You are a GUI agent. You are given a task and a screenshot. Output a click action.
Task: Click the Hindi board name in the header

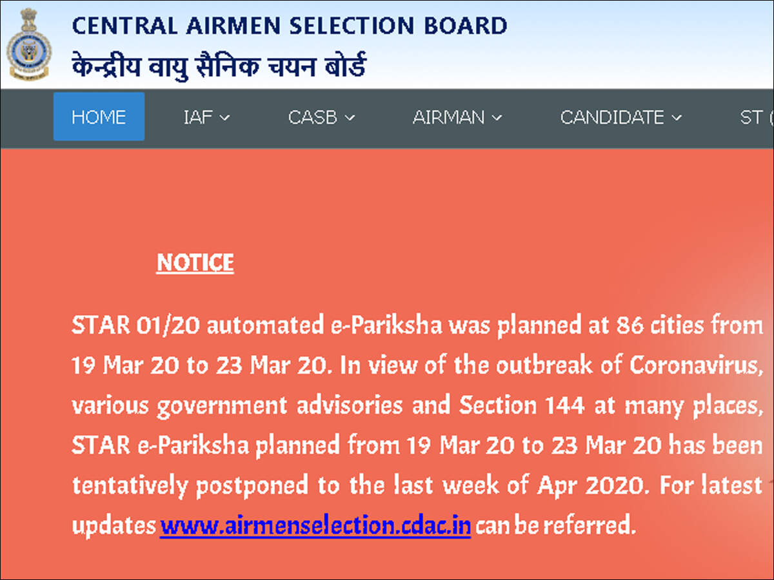click(219, 63)
